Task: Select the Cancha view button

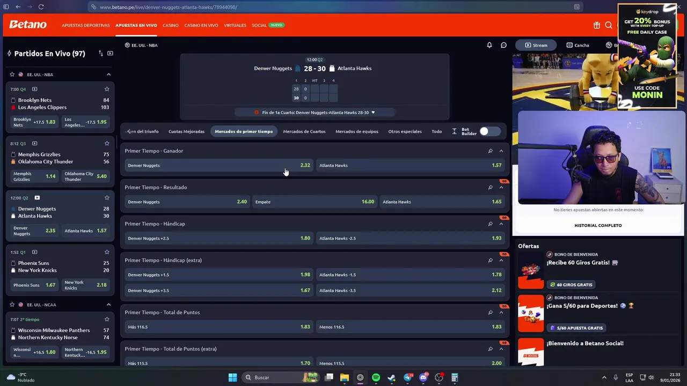Action: [x=578, y=45]
